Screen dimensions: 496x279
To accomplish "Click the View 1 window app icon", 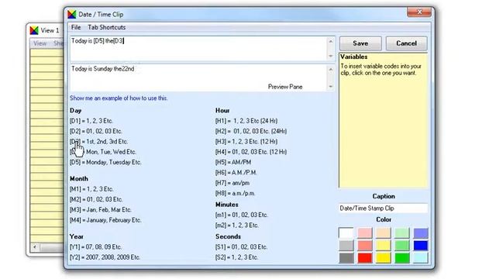I will [x=34, y=30].
